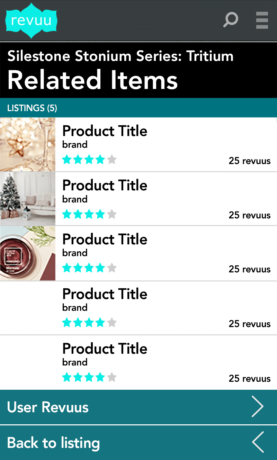The height and width of the screenshot is (460, 277).
Task: Click the right chevron on User Revuus
Action: point(258,407)
